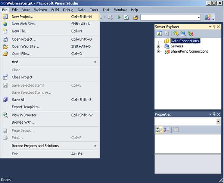Click Connect to Server icon

(183, 34)
